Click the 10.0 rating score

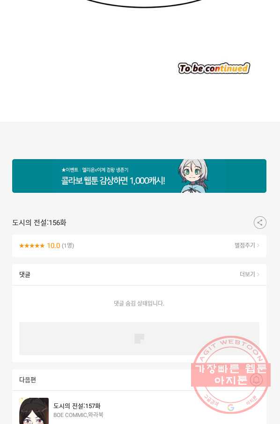tap(53, 246)
